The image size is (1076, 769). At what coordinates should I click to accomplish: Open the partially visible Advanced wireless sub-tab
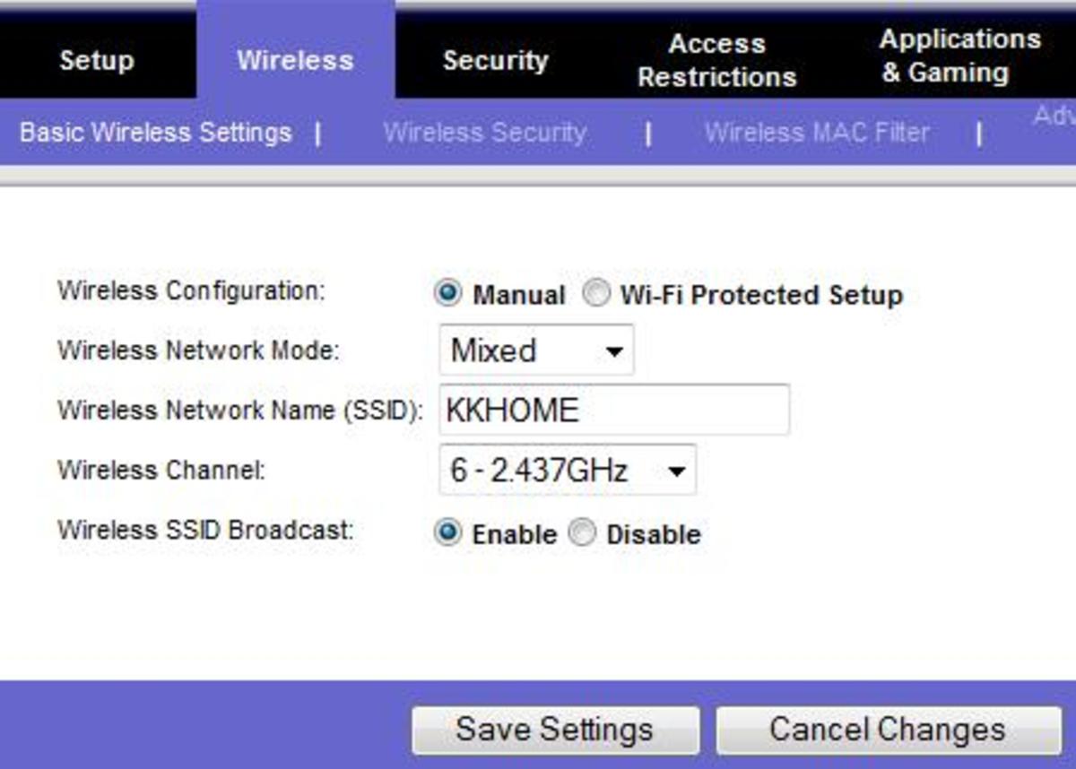point(1054,117)
